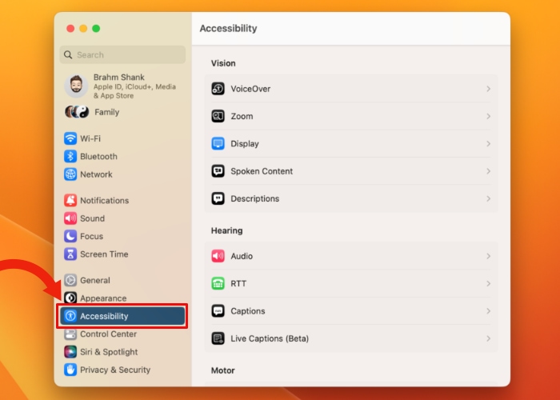
Task: Click the search magnifying glass icon
Action: coord(68,54)
